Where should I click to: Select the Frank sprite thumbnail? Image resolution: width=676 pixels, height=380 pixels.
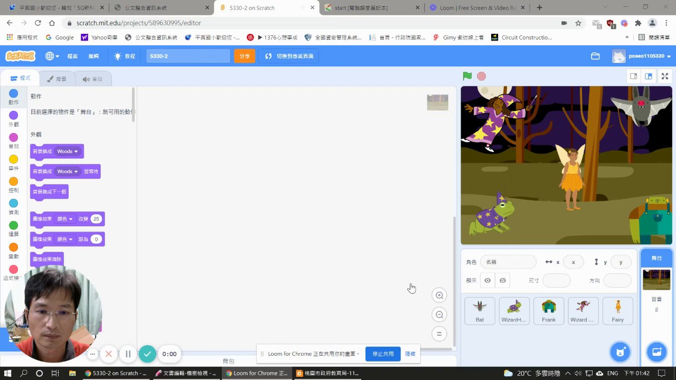(x=549, y=311)
